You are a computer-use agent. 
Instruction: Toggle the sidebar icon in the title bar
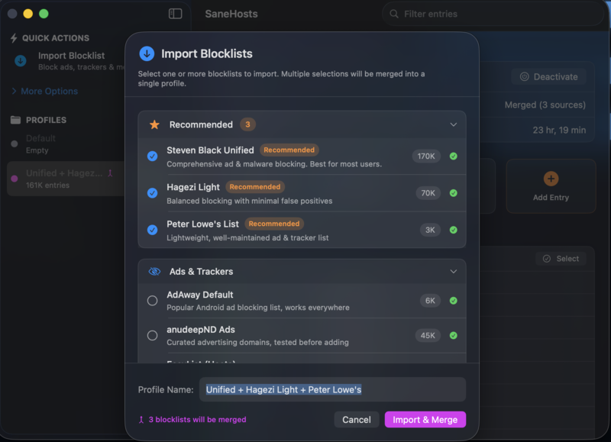(x=174, y=13)
